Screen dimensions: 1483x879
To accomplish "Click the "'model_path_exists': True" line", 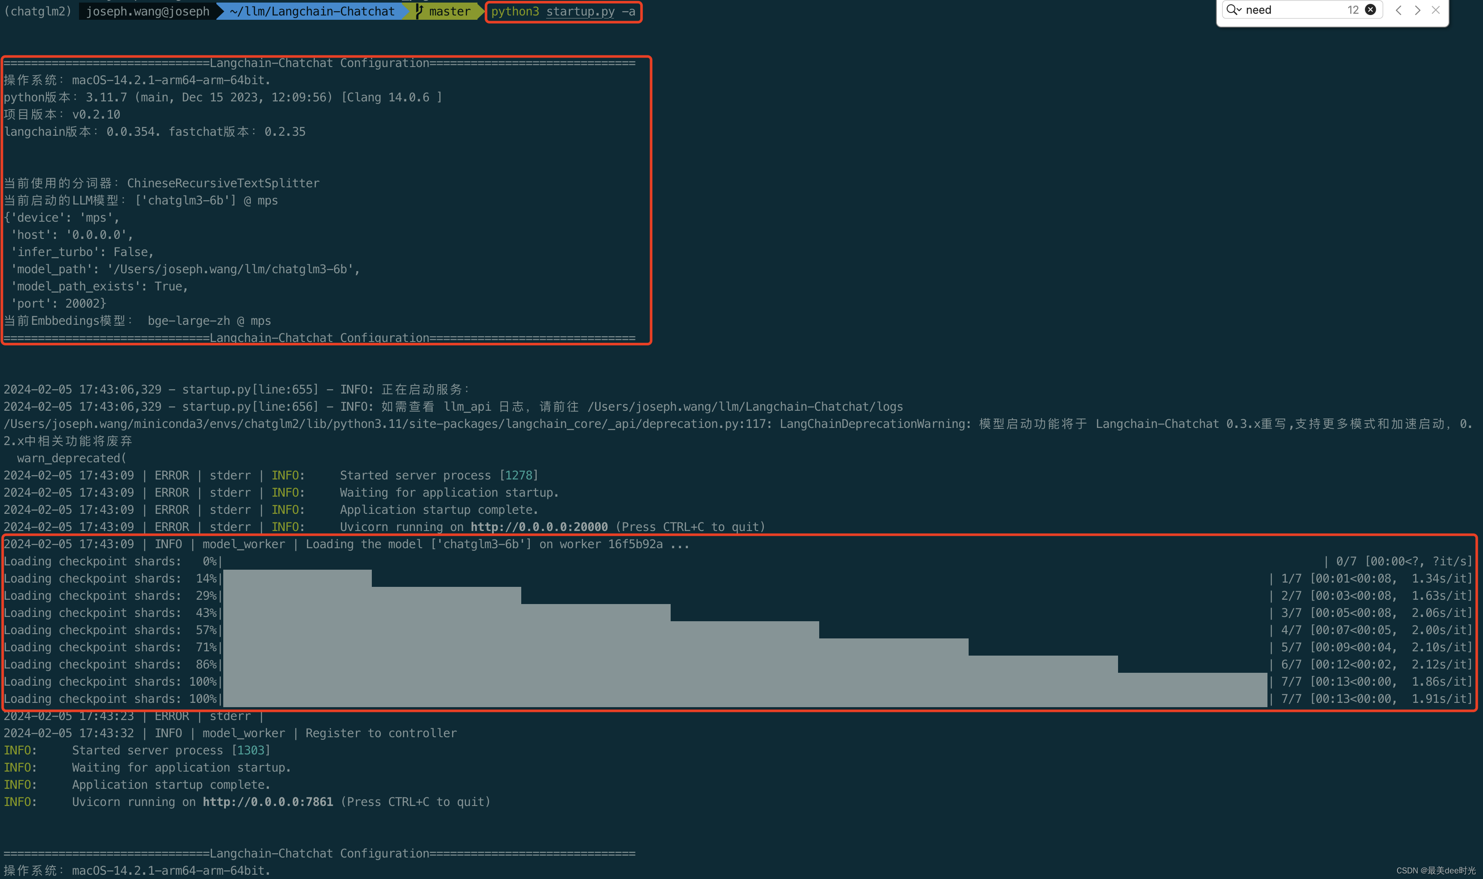I will (x=100, y=286).
